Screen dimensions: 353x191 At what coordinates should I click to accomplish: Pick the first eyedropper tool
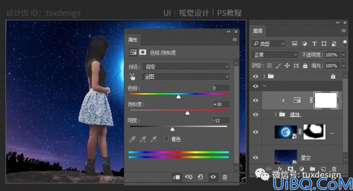point(132,139)
